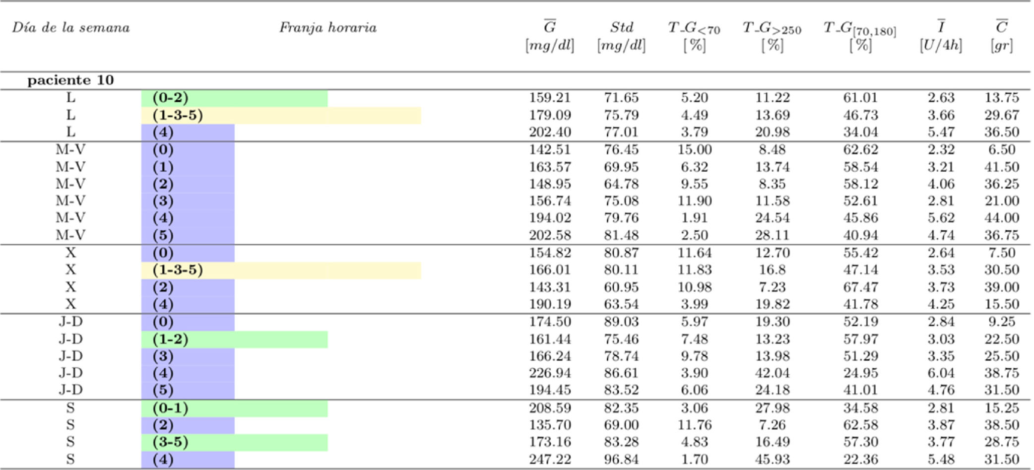Click the 'Franja horaria' column header
1034x470 pixels.
(x=327, y=28)
